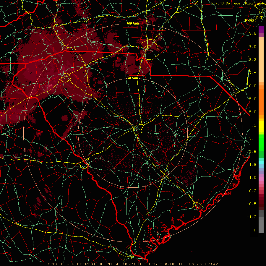Select the 5.8 value on the legend

pos(253,99)
